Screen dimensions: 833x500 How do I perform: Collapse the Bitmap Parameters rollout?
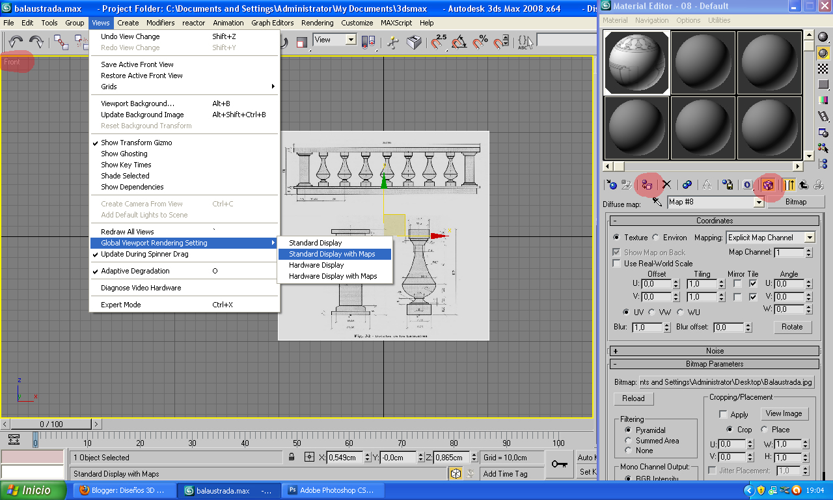click(715, 364)
